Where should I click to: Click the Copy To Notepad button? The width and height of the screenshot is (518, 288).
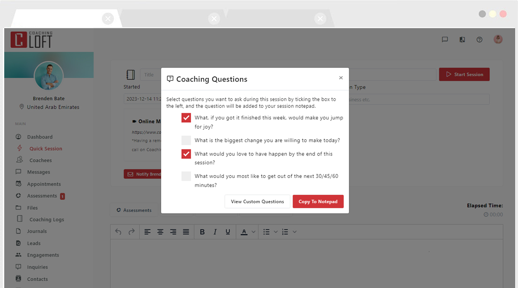pos(318,201)
